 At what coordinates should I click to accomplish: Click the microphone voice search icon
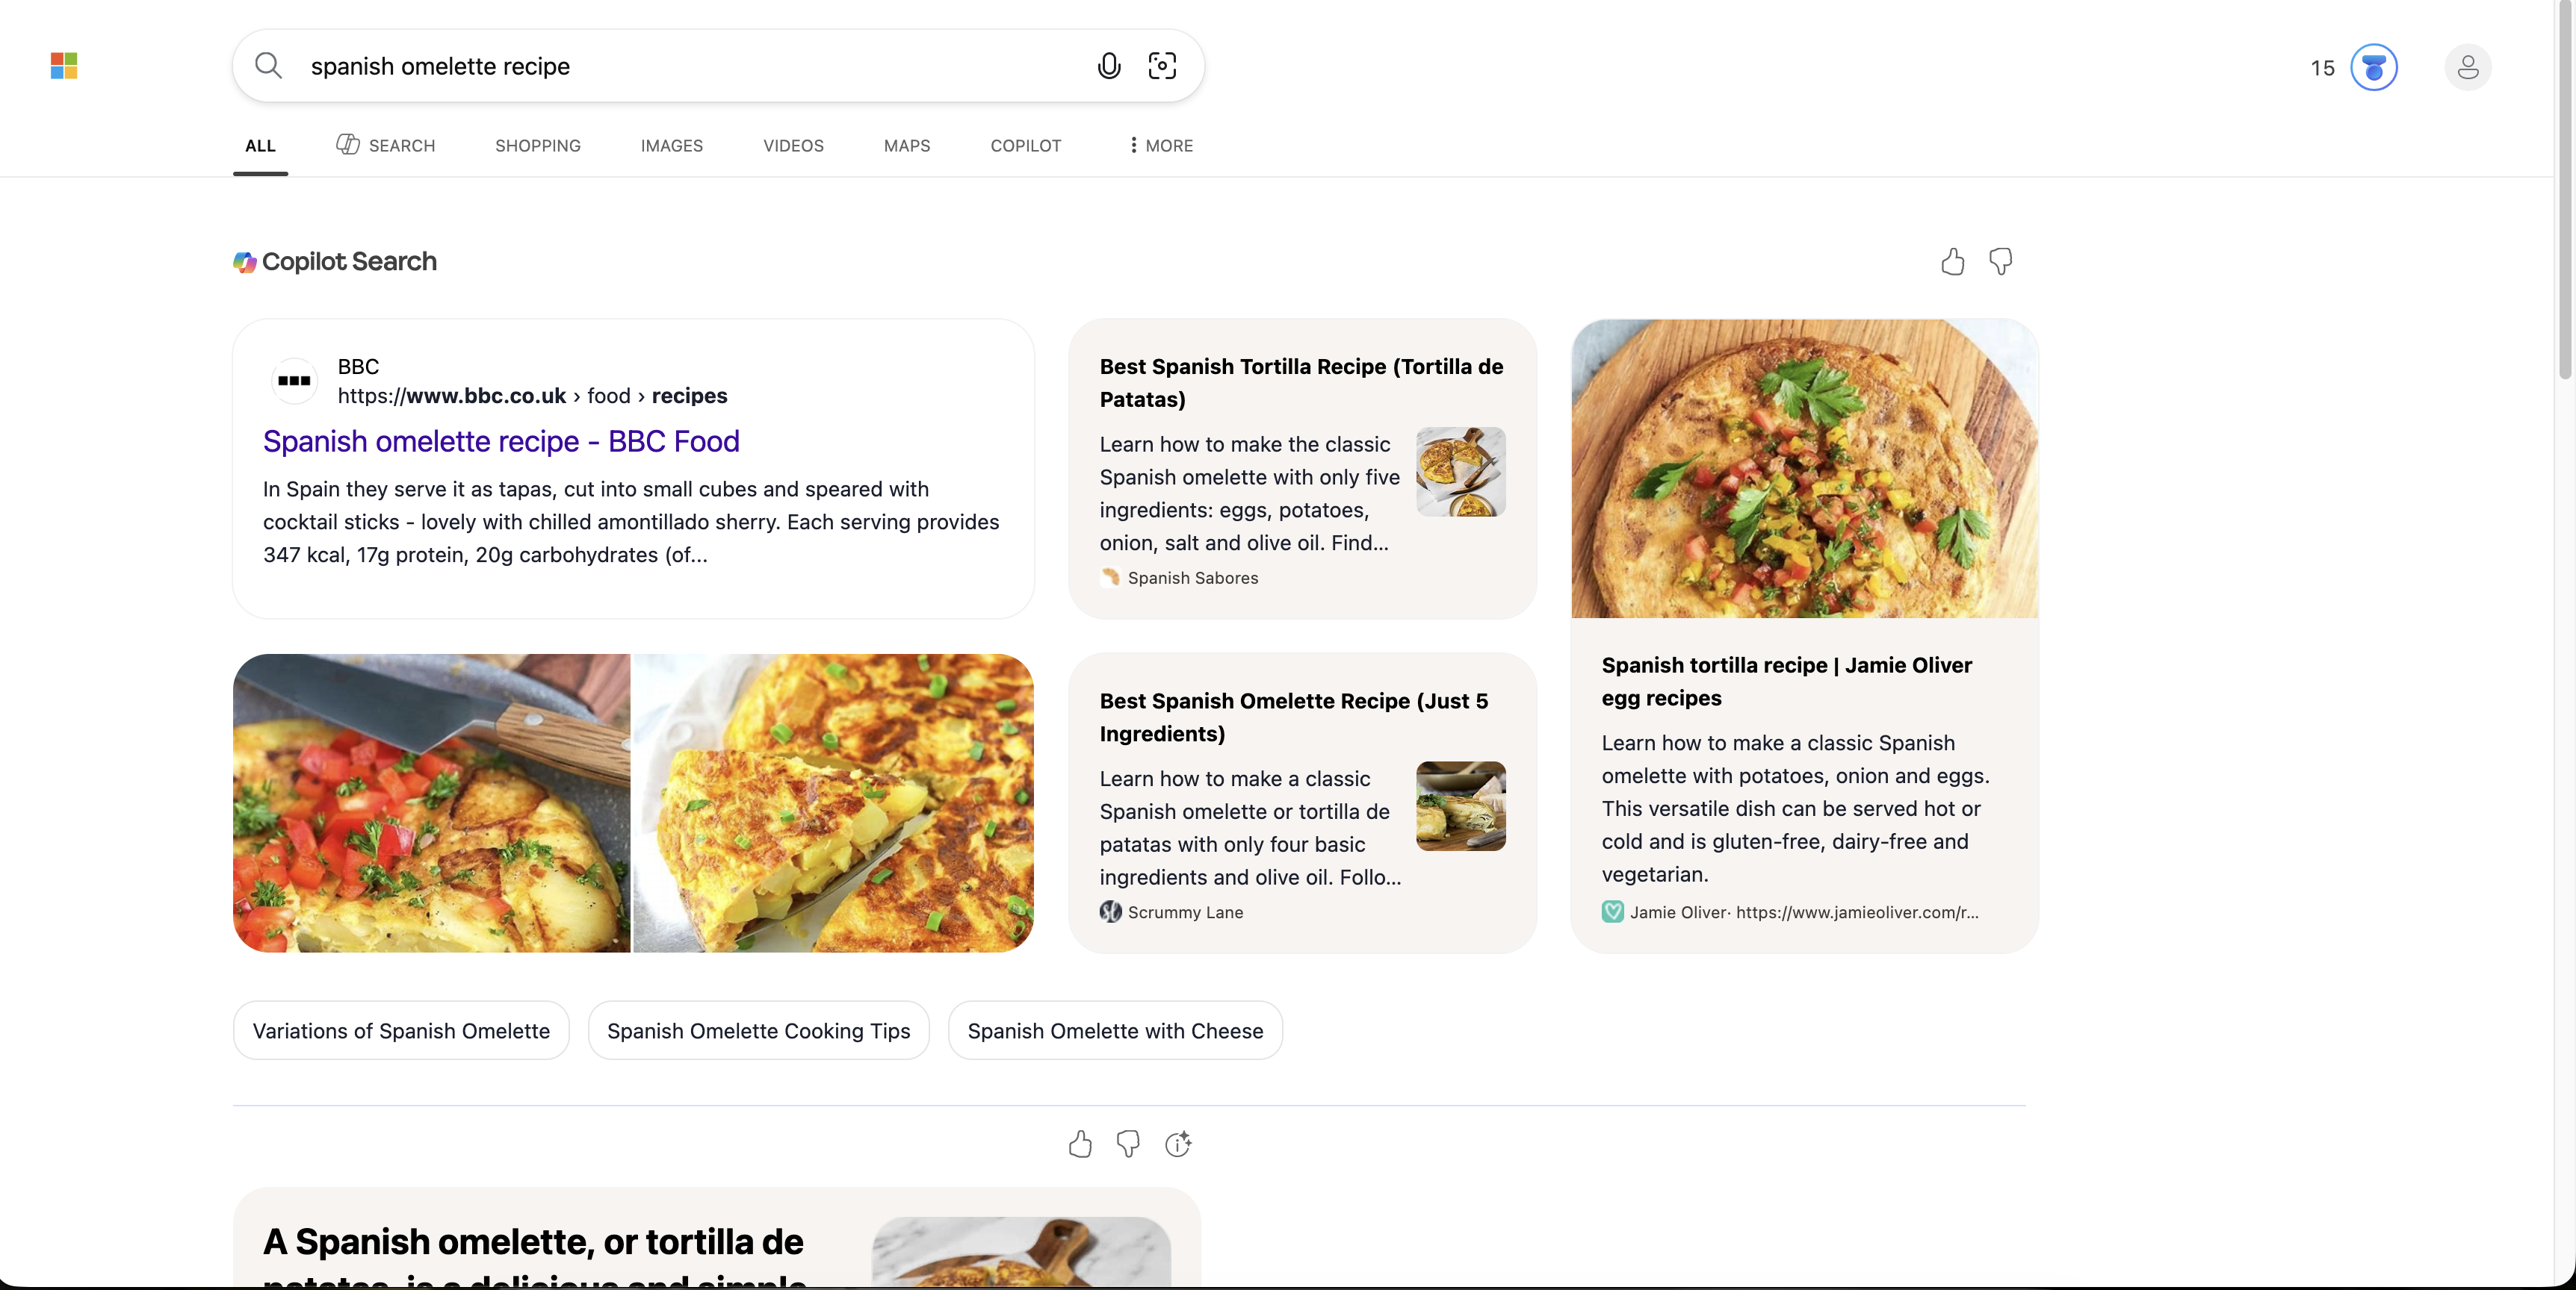(x=1108, y=66)
